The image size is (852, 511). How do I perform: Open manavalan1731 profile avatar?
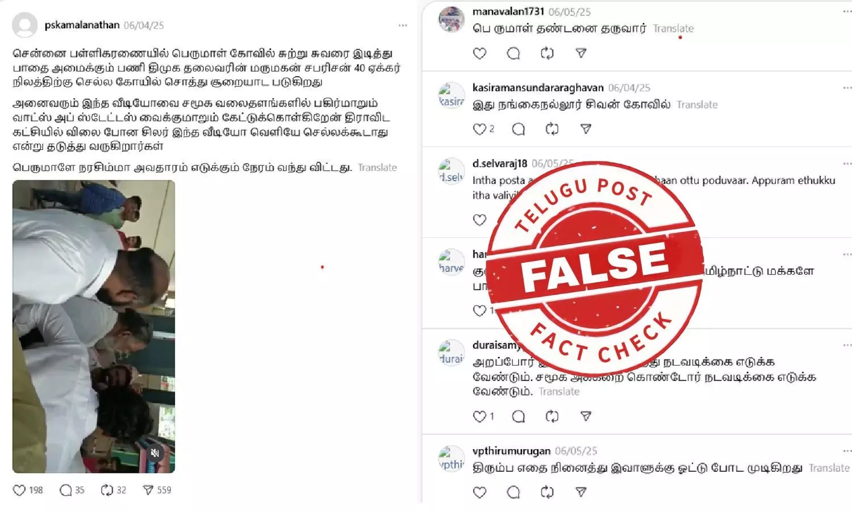pos(452,20)
